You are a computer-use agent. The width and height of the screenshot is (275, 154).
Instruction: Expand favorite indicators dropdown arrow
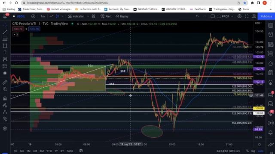tap(88, 16)
